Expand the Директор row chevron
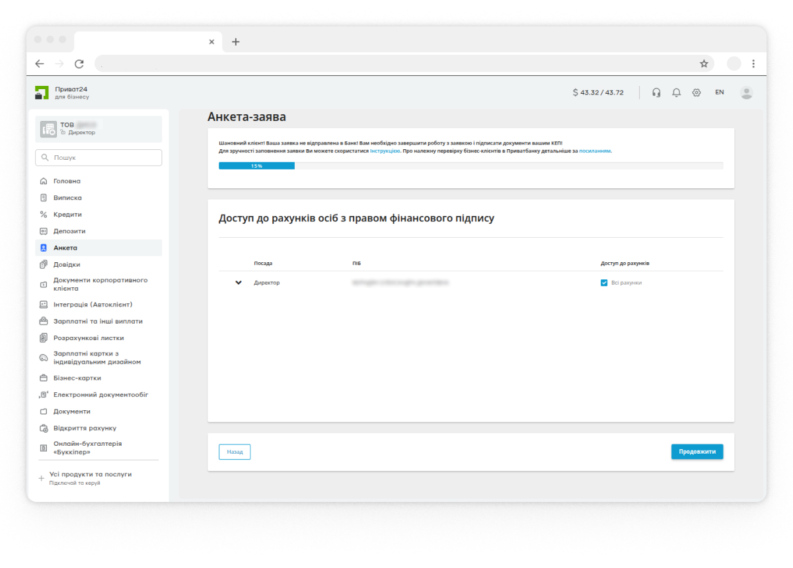 point(239,283)
